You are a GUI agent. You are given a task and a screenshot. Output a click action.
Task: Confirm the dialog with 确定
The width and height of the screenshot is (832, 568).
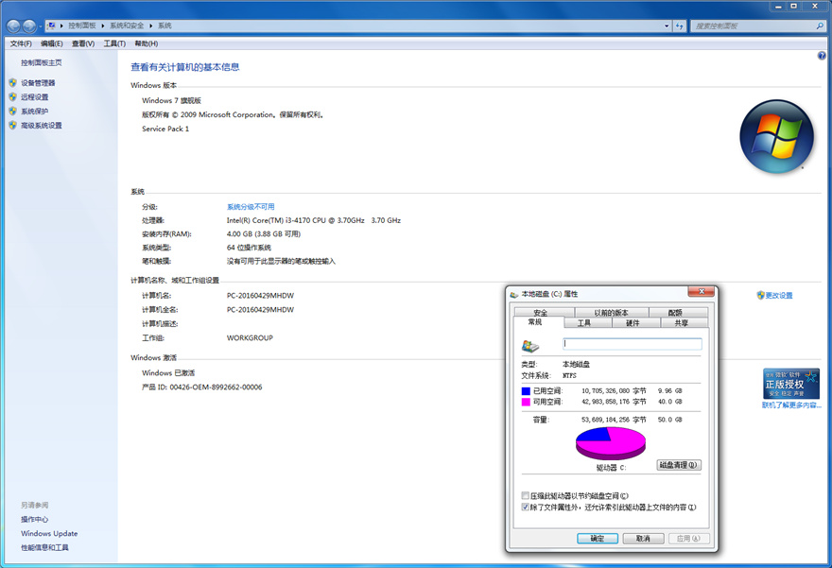(598, 539)
